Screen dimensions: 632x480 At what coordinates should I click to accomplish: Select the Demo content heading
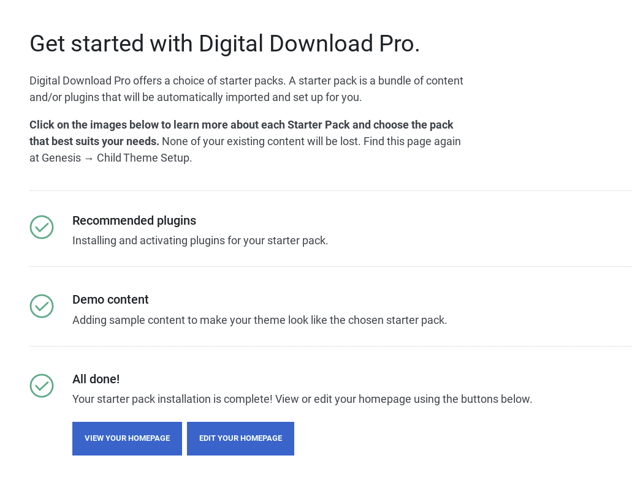point(110,299)
